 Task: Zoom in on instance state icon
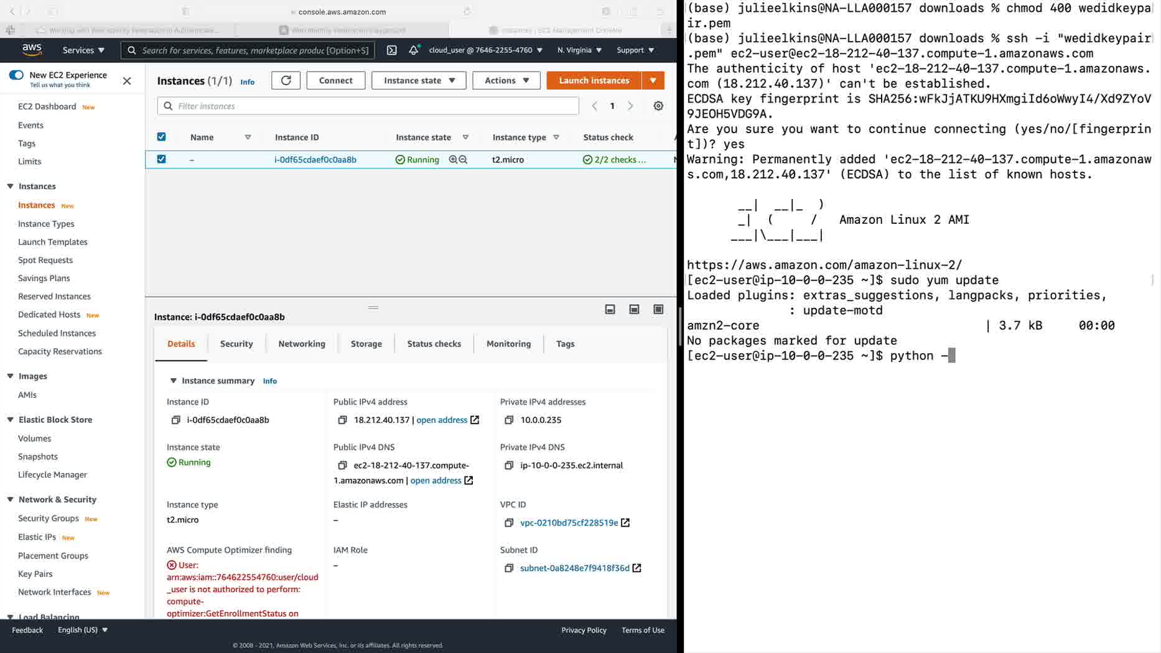click(x=453, y=159)
